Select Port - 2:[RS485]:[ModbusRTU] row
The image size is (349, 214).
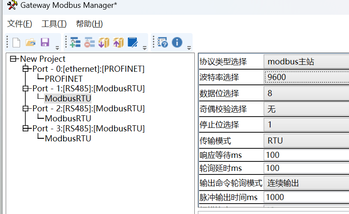click(x=88, y=108)
